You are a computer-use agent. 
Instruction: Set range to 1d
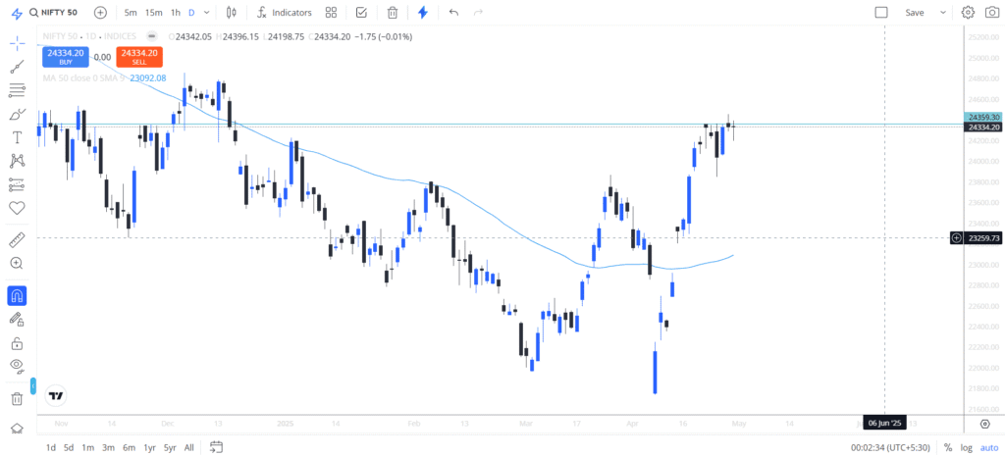click(x=50, y=447)
